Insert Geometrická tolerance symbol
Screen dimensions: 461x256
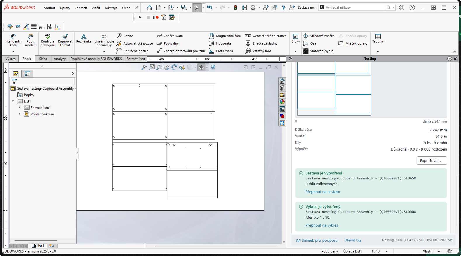pyautogui.click(x=266, y=36)
